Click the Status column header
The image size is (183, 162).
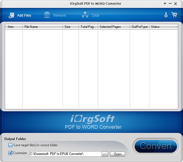tap(163, 27)
